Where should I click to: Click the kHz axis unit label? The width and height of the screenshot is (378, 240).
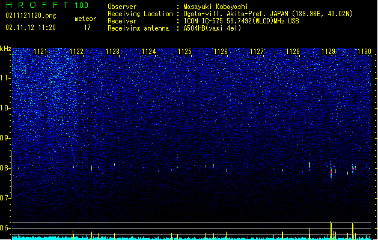point(5,49)
